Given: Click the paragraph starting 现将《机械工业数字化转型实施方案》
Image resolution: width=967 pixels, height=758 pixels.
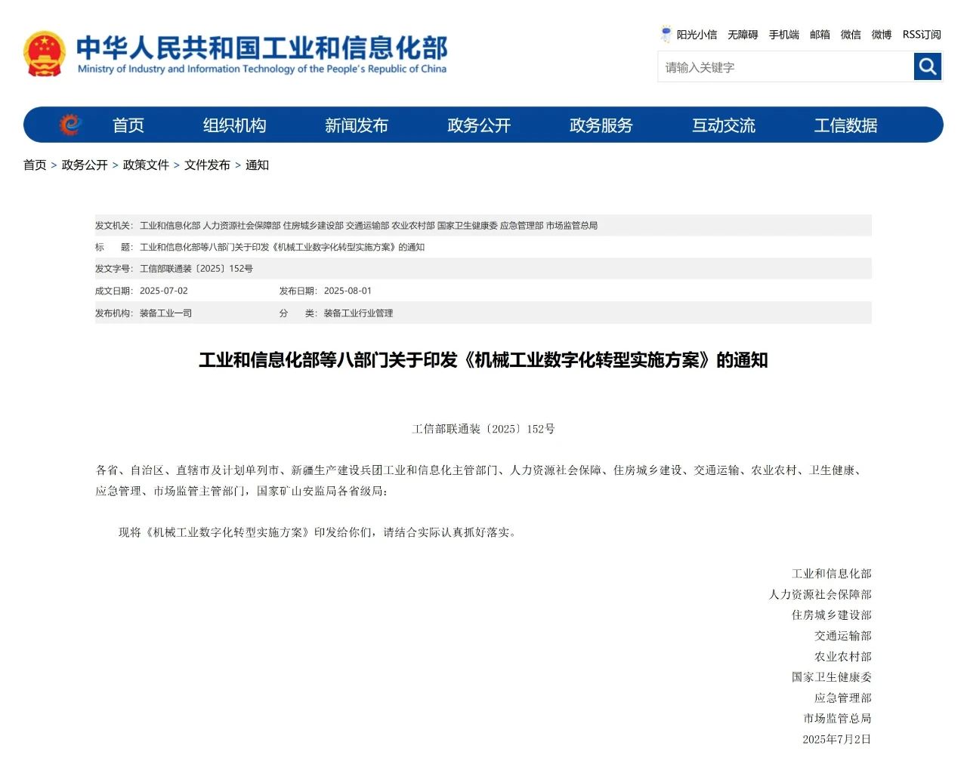Looking at the screenshot, I should click(318, 532).
